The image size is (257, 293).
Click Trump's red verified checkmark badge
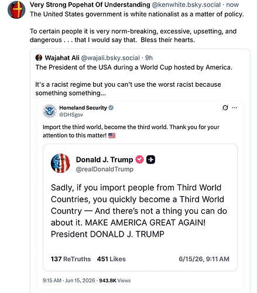pos(139,159)
